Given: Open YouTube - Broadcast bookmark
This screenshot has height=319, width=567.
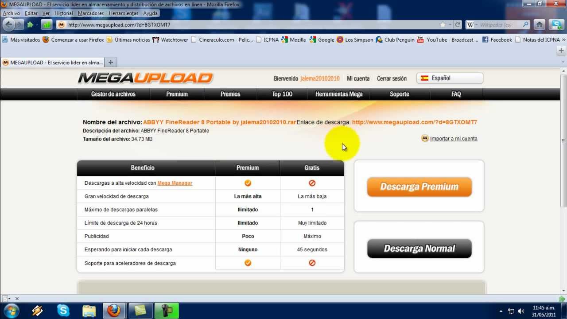Looking at the screenshot, I should [447, 39].
